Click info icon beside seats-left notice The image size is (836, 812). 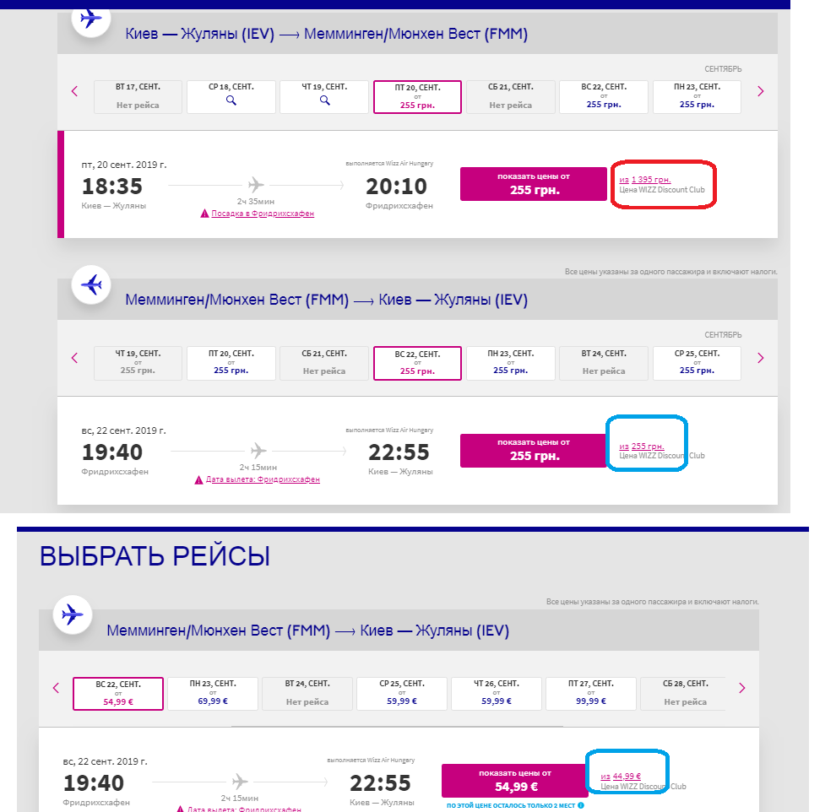(580, 805)
